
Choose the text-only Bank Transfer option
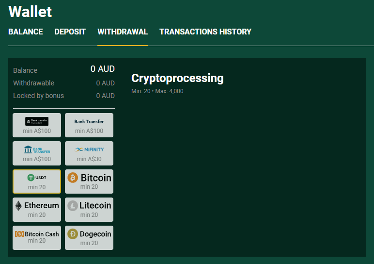[x=89, y=125]
